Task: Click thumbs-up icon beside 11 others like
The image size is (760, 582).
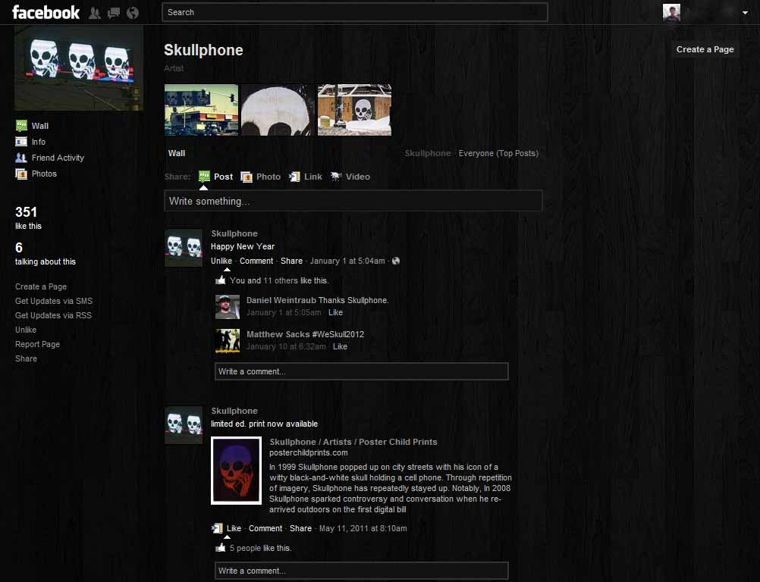Action: coord(221,280)
